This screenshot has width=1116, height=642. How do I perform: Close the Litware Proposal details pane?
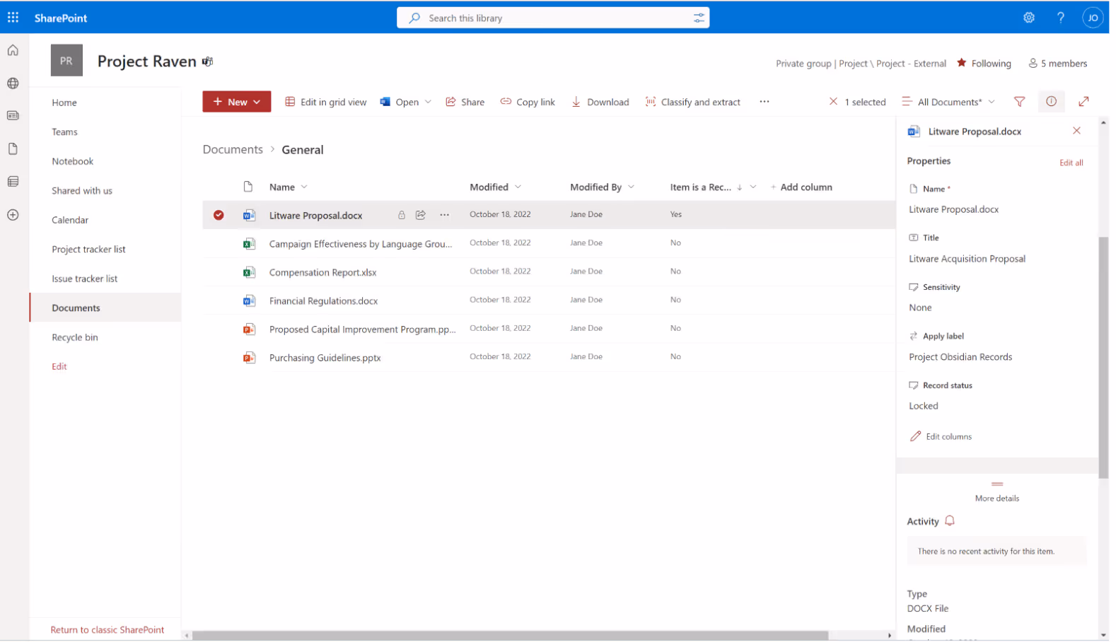click(x=1076, y=131)
